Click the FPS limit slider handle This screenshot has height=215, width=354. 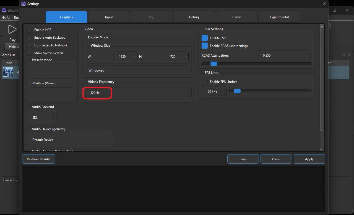pyautogui.click(x=237, y=91)
